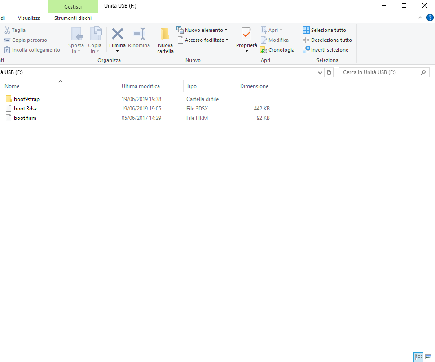
Task: Click the date 19/06/2019 19:05
Action: click(x=141, y=109)
